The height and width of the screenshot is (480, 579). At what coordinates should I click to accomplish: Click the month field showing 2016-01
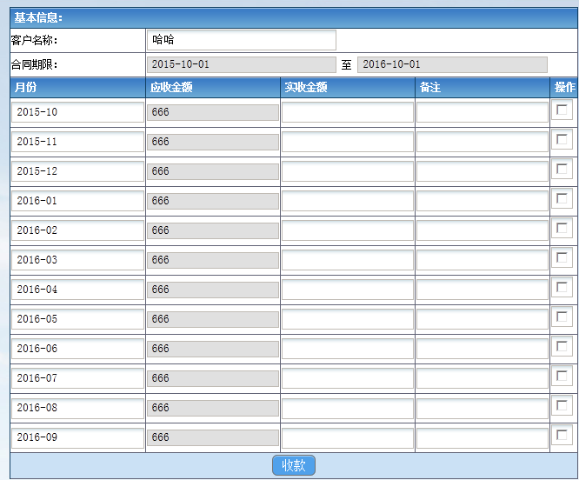coord(77,201)
